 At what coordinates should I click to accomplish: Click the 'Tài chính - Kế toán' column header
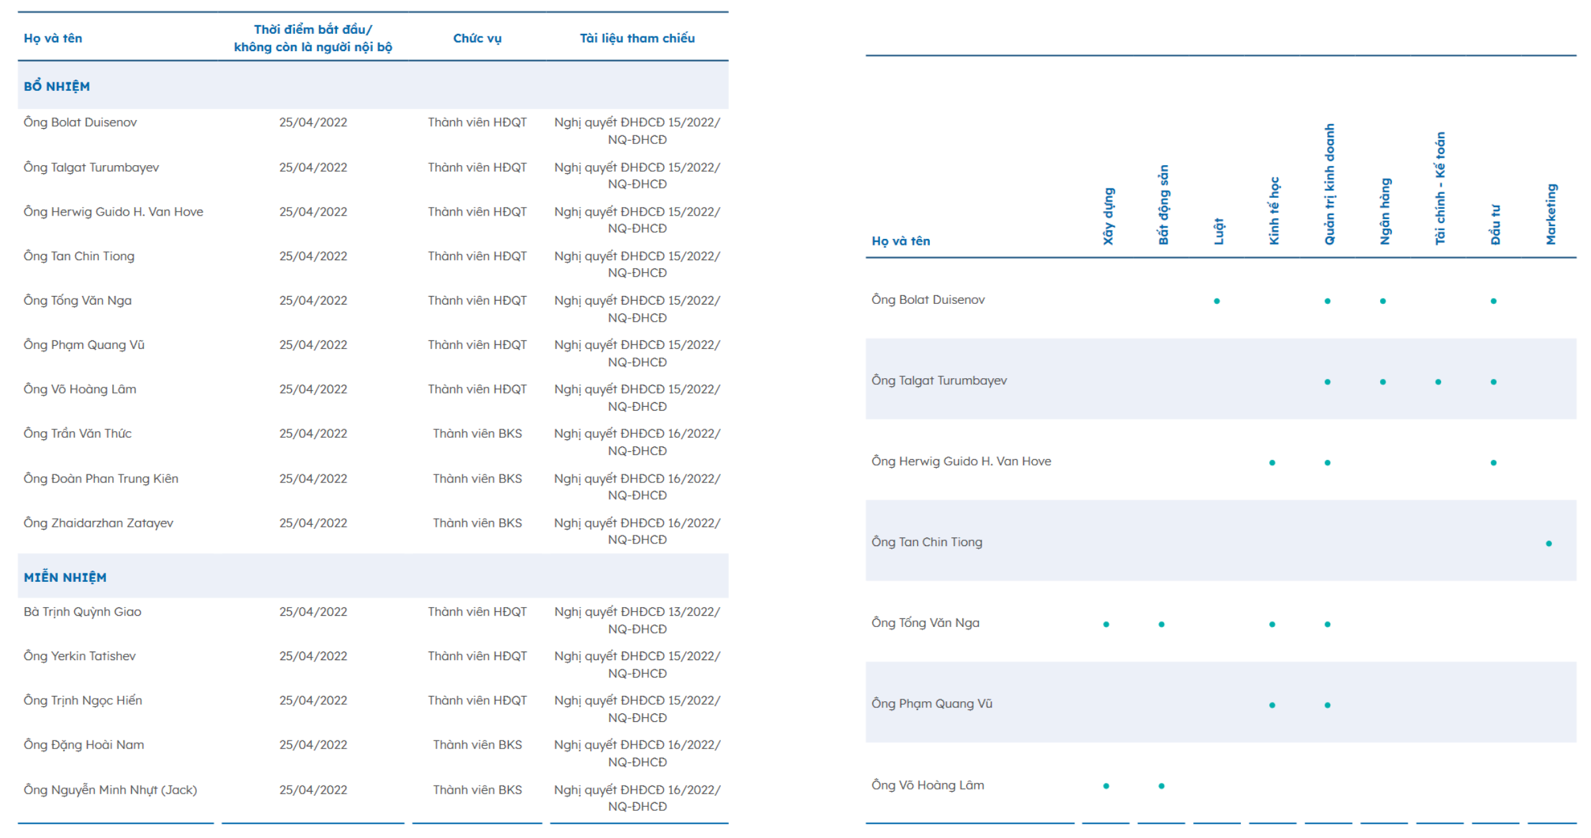(1440, 188)
